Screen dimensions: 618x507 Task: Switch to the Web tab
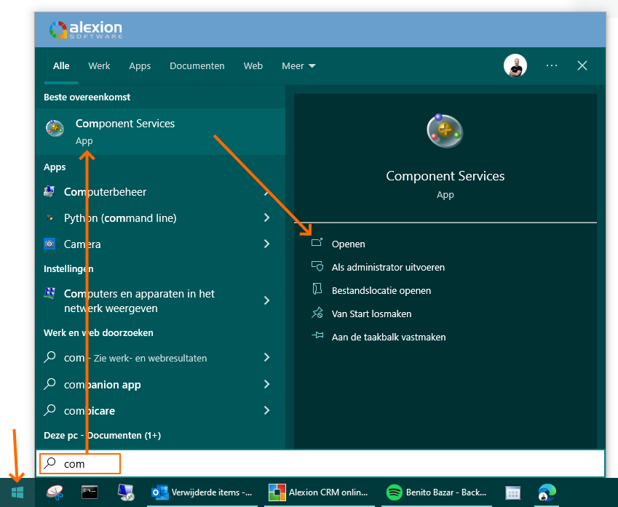tap(253, 65)
